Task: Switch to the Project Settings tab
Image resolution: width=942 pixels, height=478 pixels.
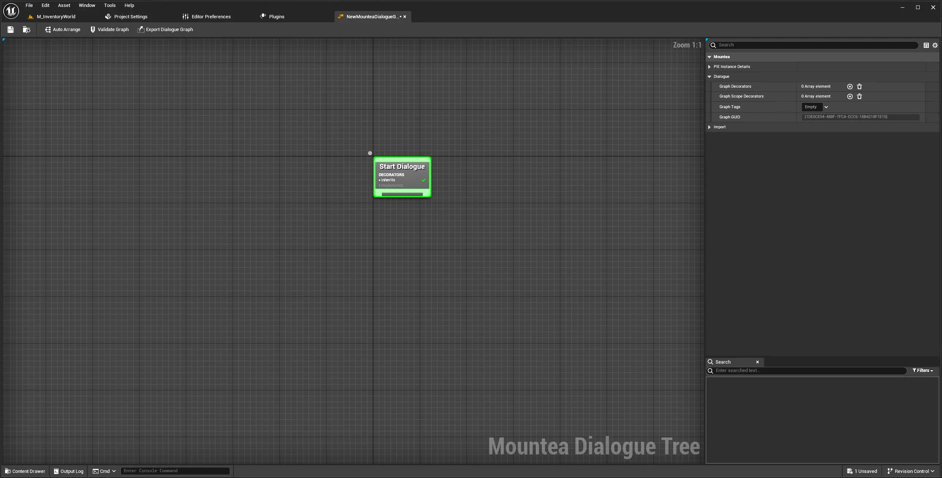Action: [126, 17]
